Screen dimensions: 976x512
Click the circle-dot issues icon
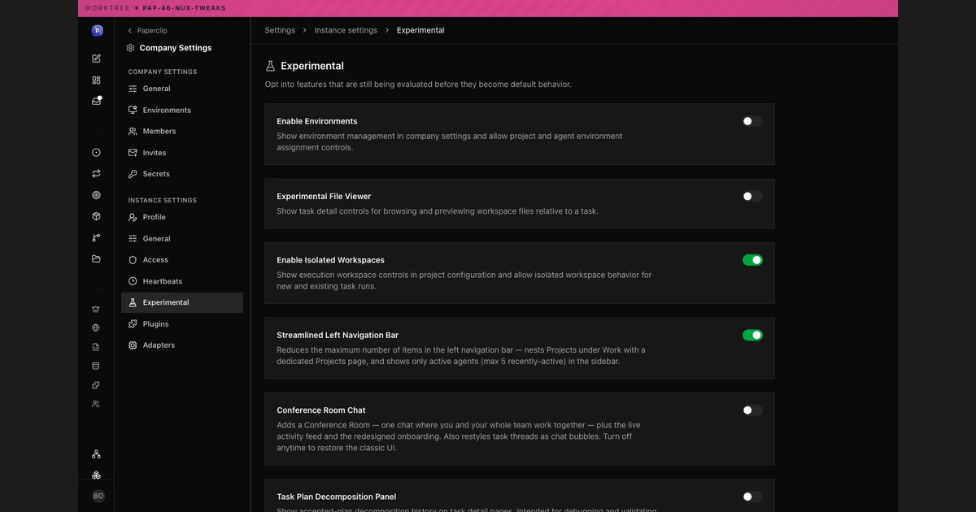click(96, 152)
